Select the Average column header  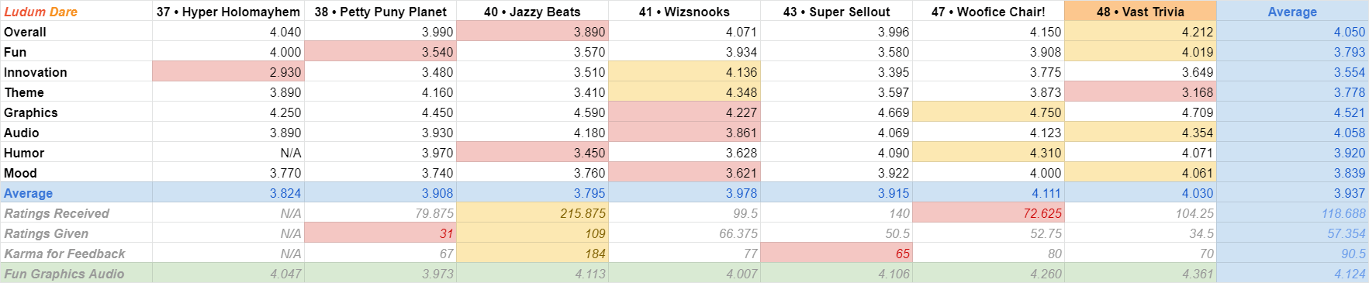coord(1292,11)
